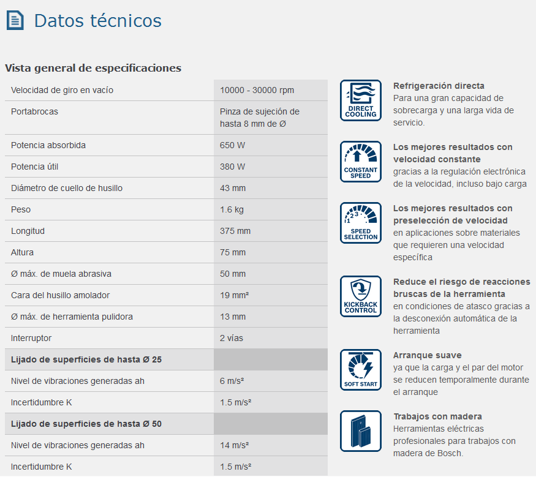The width and height of the screenshot is (536, 477).
Task: Click the wood working boards icon
Action: coord(360,431)
